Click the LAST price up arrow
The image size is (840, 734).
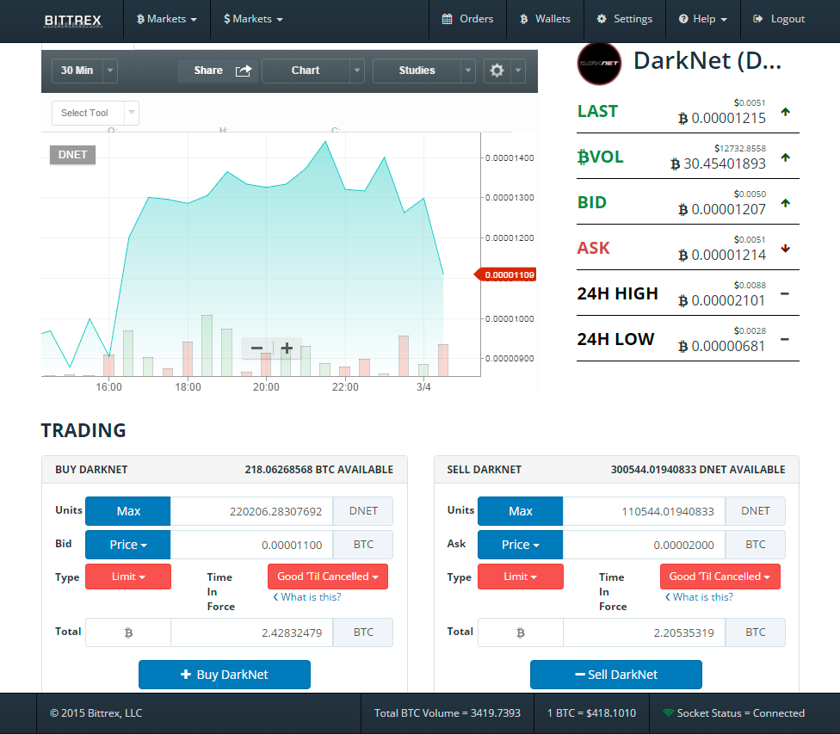pos(786,112)
